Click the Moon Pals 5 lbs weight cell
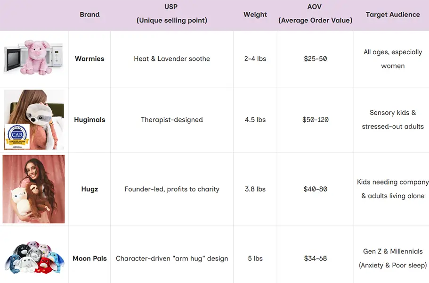 (x=255, y=258)
